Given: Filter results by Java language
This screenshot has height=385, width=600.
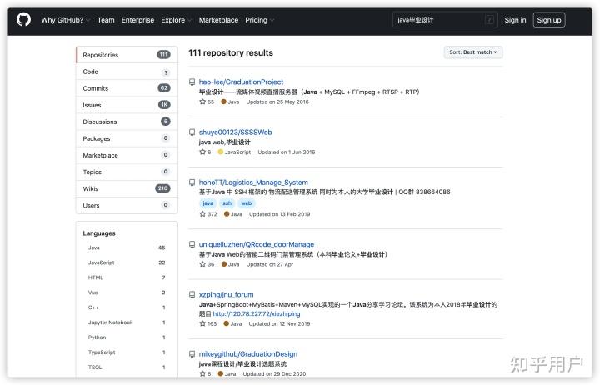Looking at the screenshot, I should coord(127,247).
